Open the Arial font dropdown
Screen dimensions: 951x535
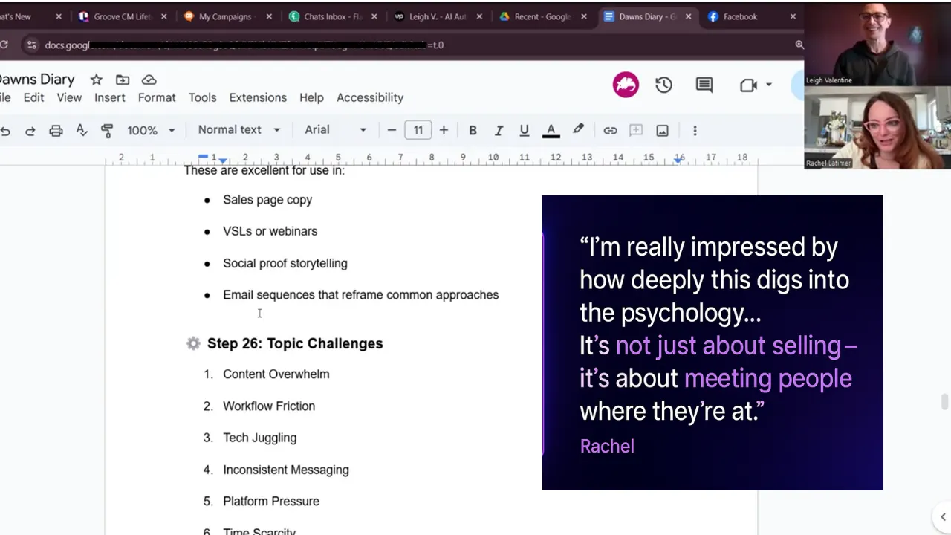(336, 130)
